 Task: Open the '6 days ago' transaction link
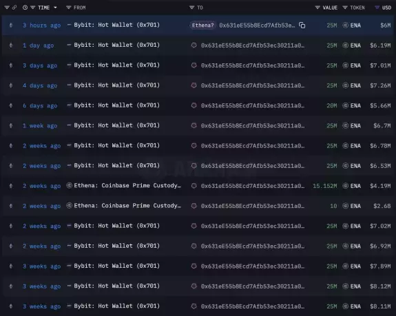pos(40,105)
